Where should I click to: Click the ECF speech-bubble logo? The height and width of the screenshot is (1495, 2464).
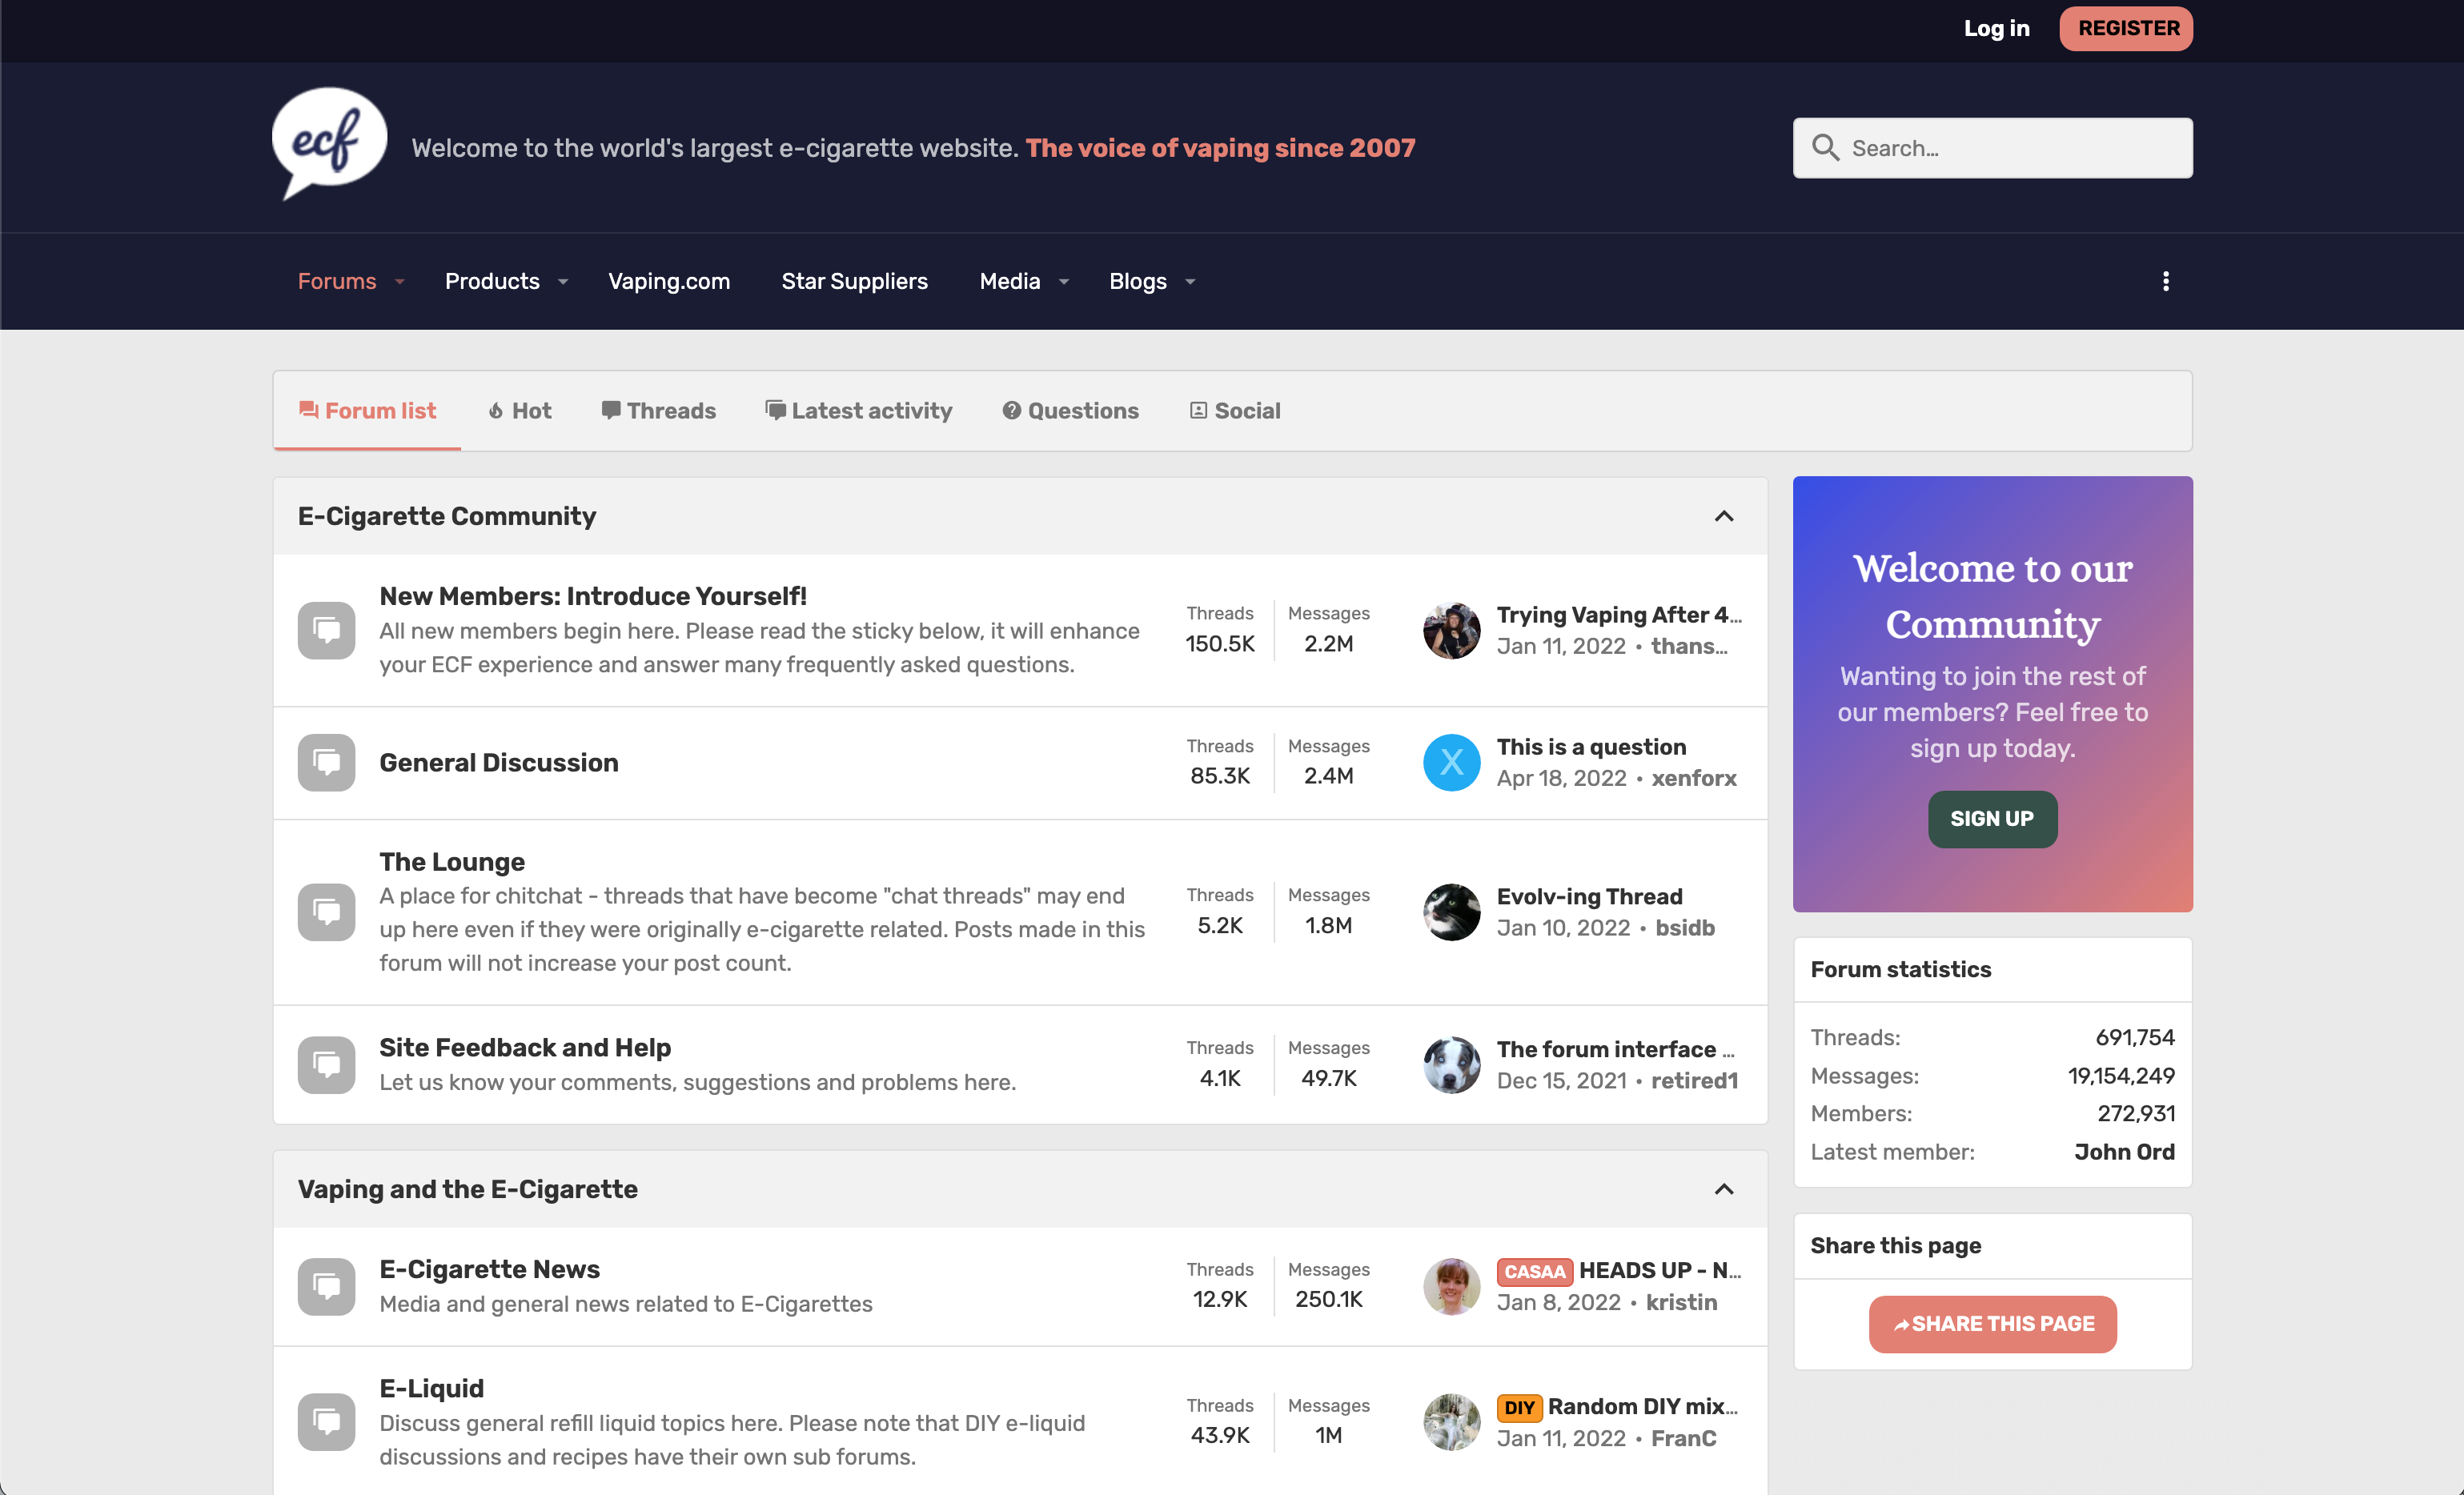pyautogui.click(x=329, y=142)
